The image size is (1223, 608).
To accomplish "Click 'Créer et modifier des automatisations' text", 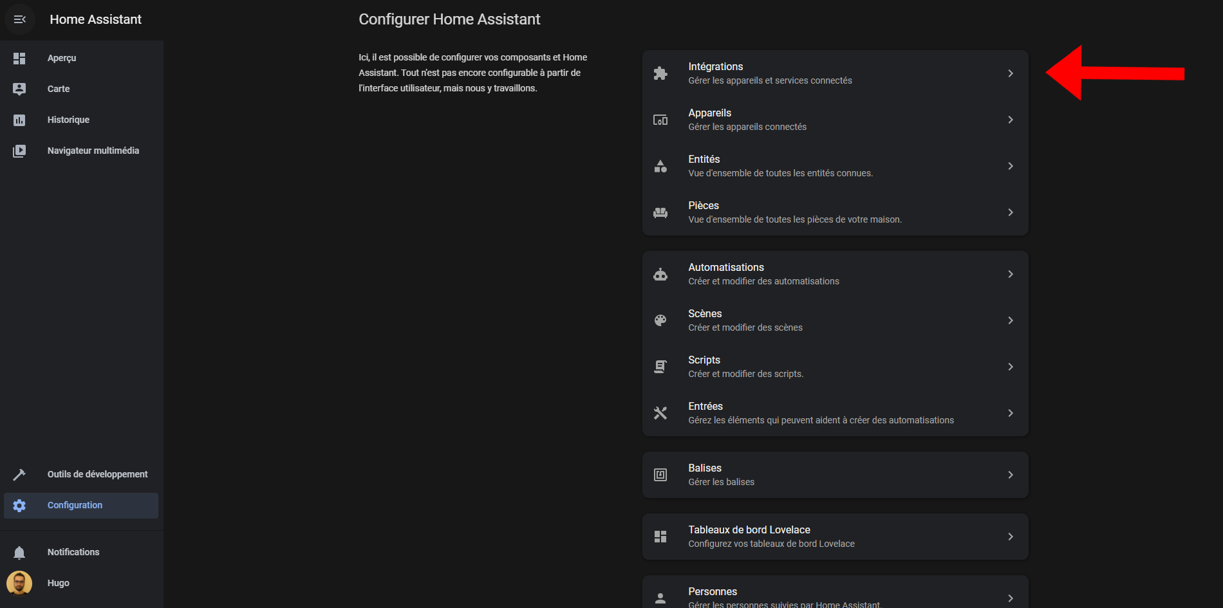I will click(x=763, y=281).
